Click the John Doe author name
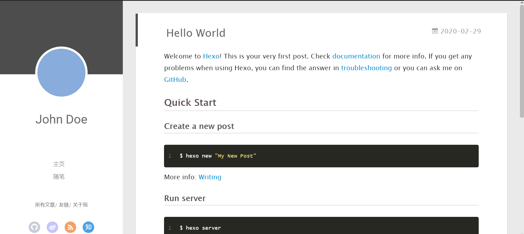524x234 pixels. pyautogui.click(x=61, y=119)
